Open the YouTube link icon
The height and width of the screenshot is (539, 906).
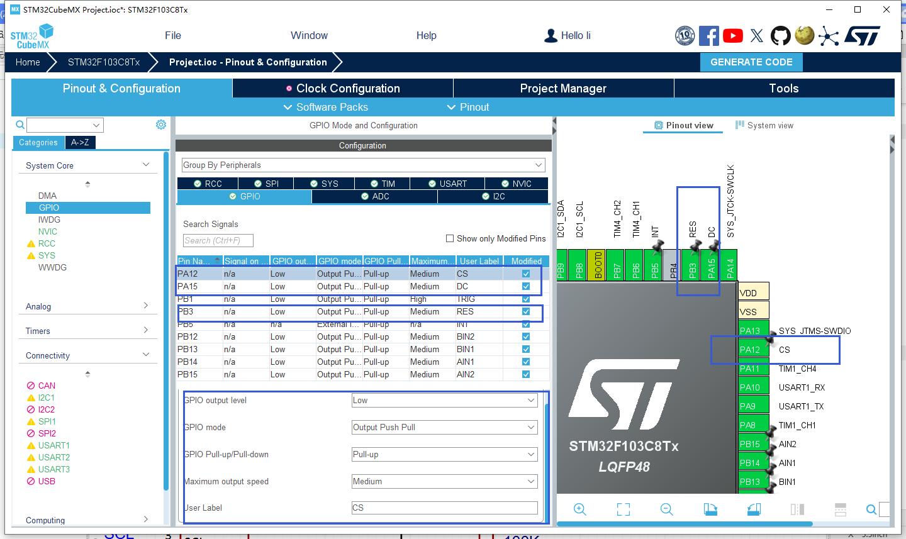[x=733, y=36]
